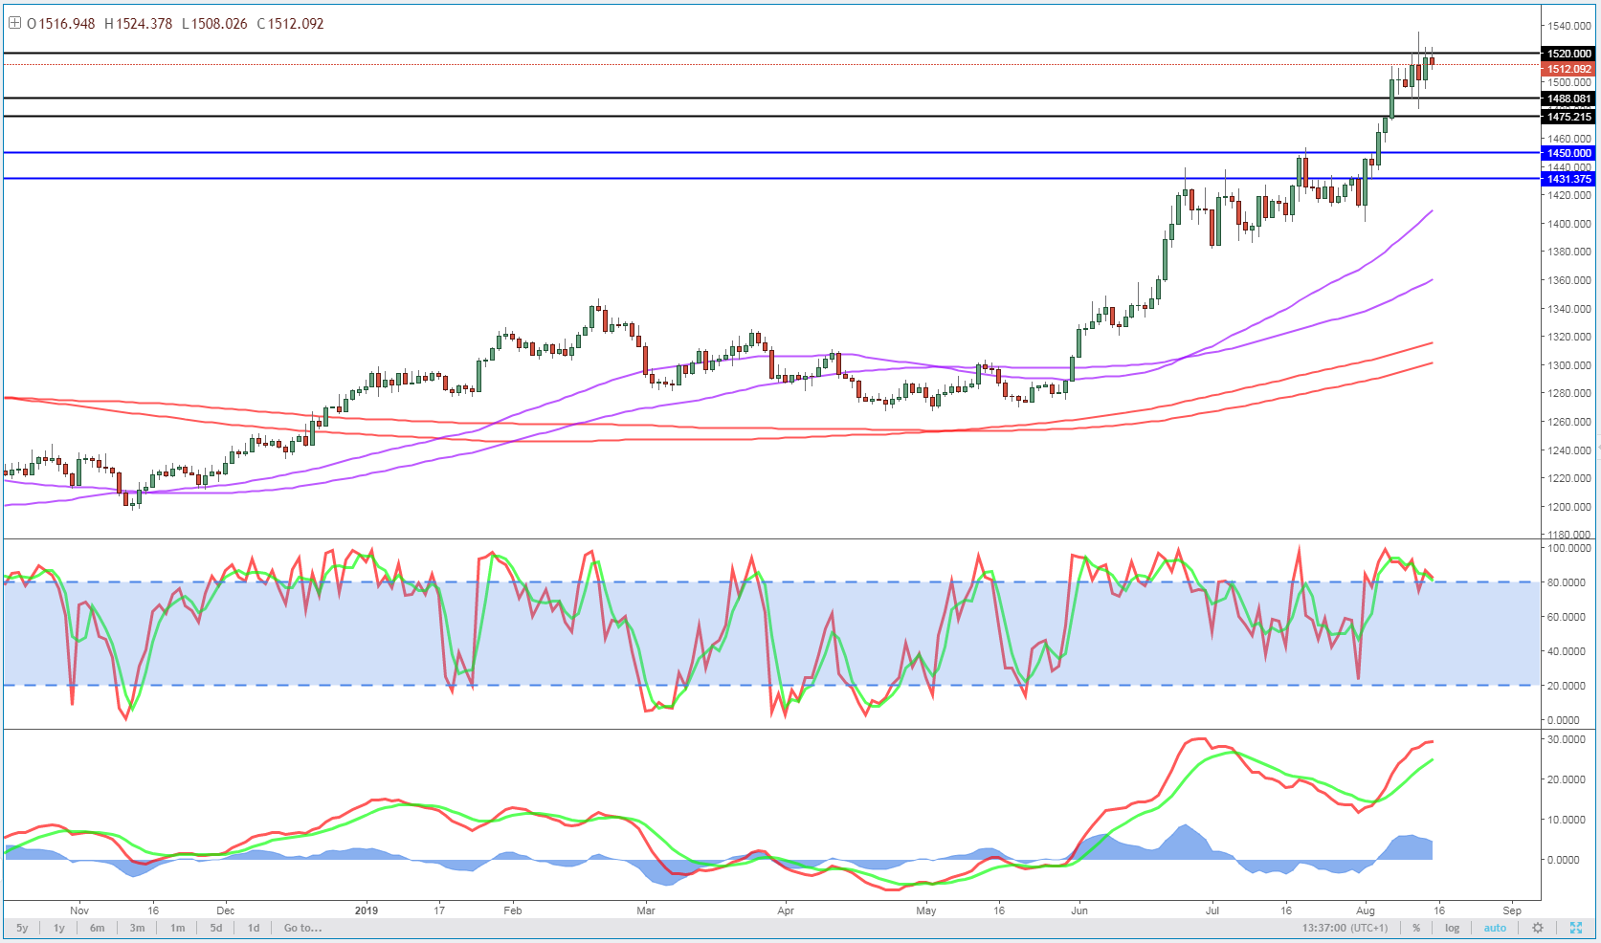Select the 3m time range
The image size is (1601, 943).
point(137,928)
